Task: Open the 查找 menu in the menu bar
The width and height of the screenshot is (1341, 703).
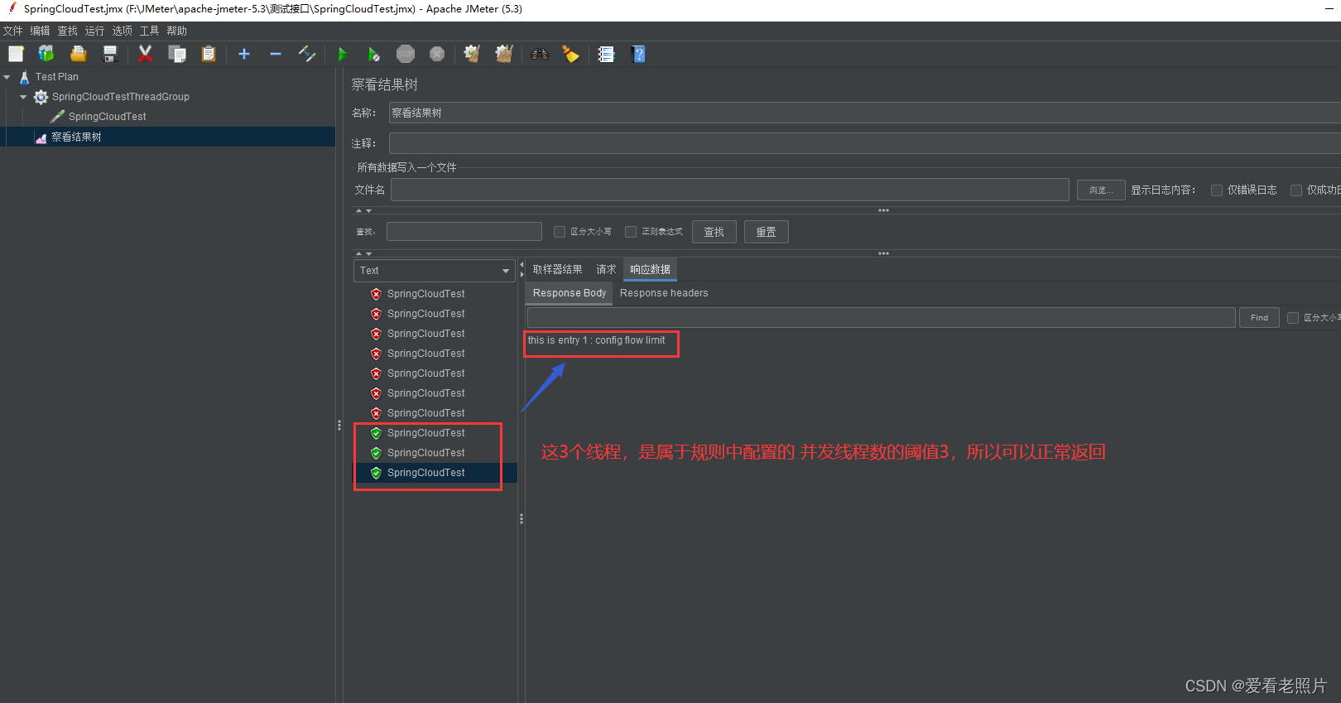Action: 68,31
